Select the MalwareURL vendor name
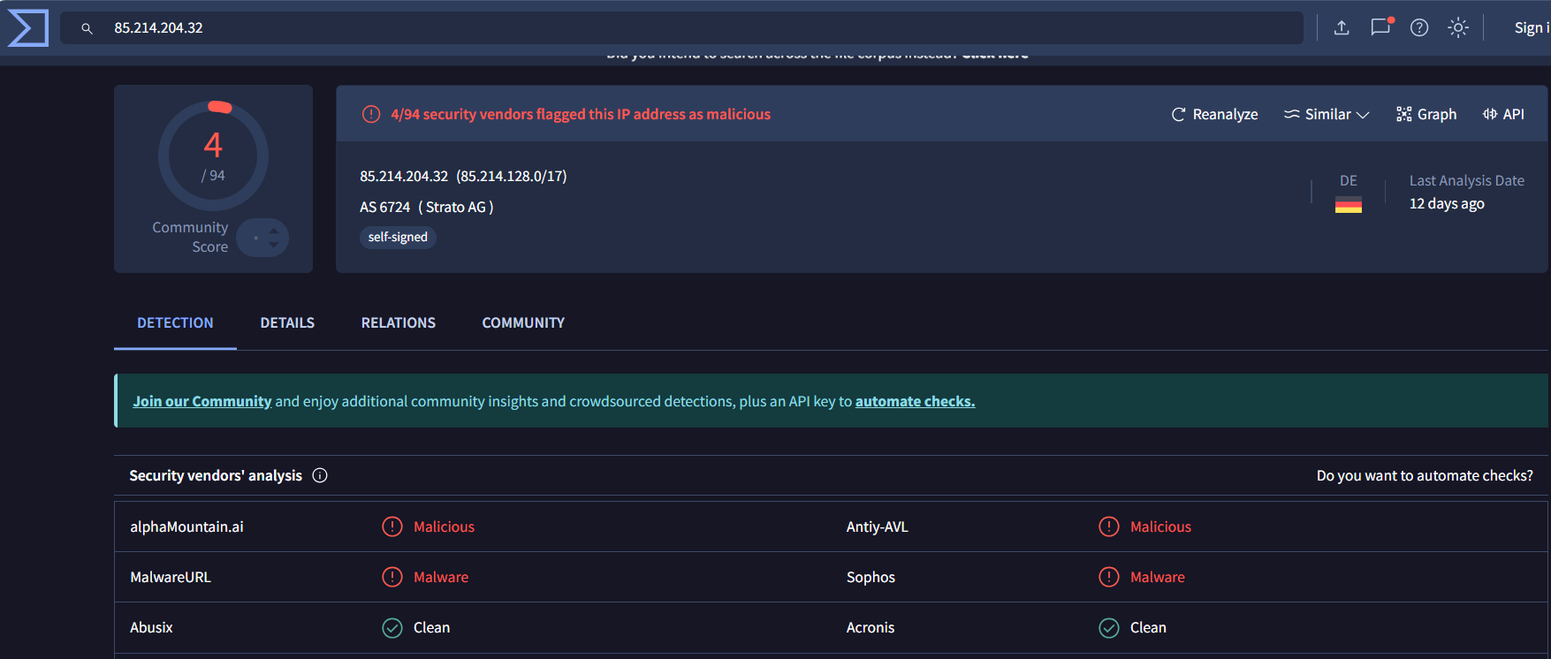The width and height of the screenshot is (1551, 659). point(171,577)
